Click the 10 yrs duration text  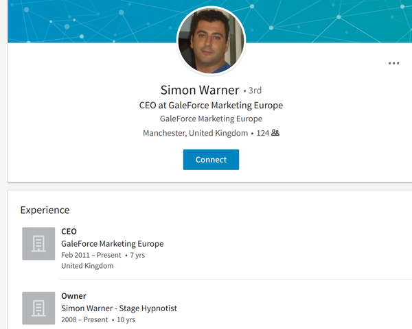126,319
